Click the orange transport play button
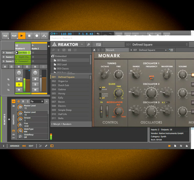194x180 pixels. click(x=22, y=36)
